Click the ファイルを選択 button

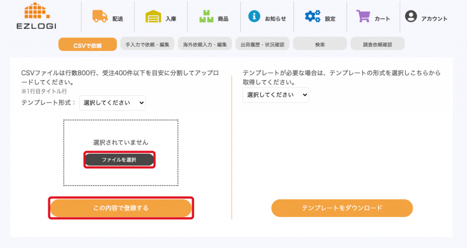(x=119, y=160)
